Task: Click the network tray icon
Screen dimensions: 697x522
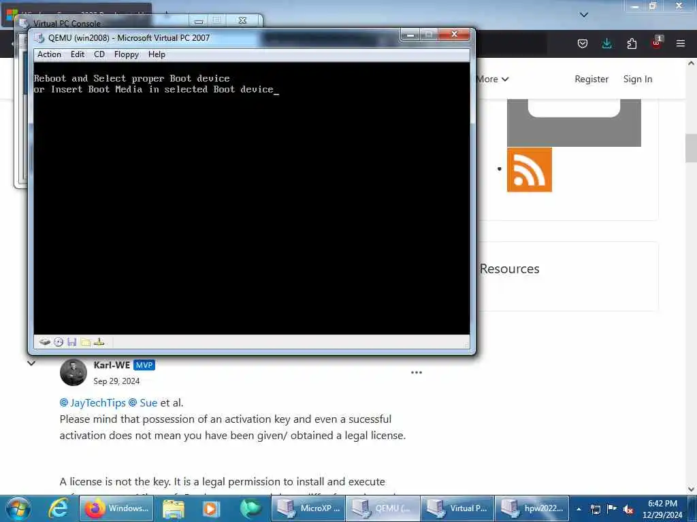Action: pos(596,509)
